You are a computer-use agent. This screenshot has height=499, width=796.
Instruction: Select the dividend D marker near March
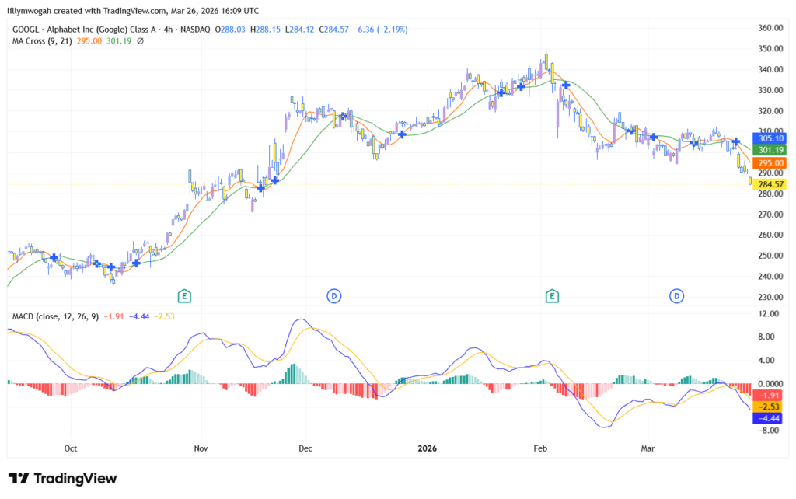point(677,295)
